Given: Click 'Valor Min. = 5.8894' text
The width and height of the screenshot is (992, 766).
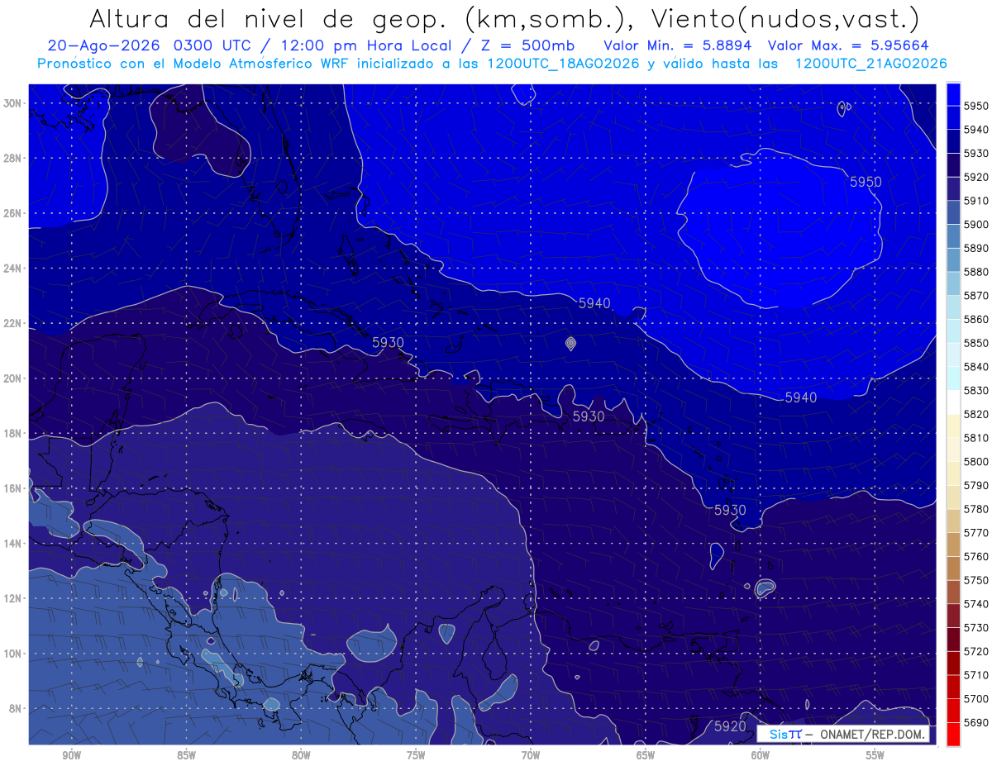Looking at the screenshot, I should [678, 45].
